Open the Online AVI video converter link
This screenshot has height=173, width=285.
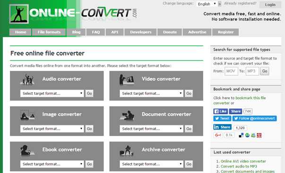pos(243,161)
